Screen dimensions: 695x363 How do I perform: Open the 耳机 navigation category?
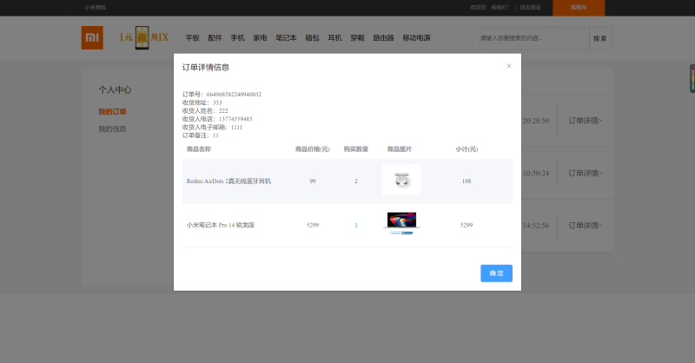click(x=335, y=38)
